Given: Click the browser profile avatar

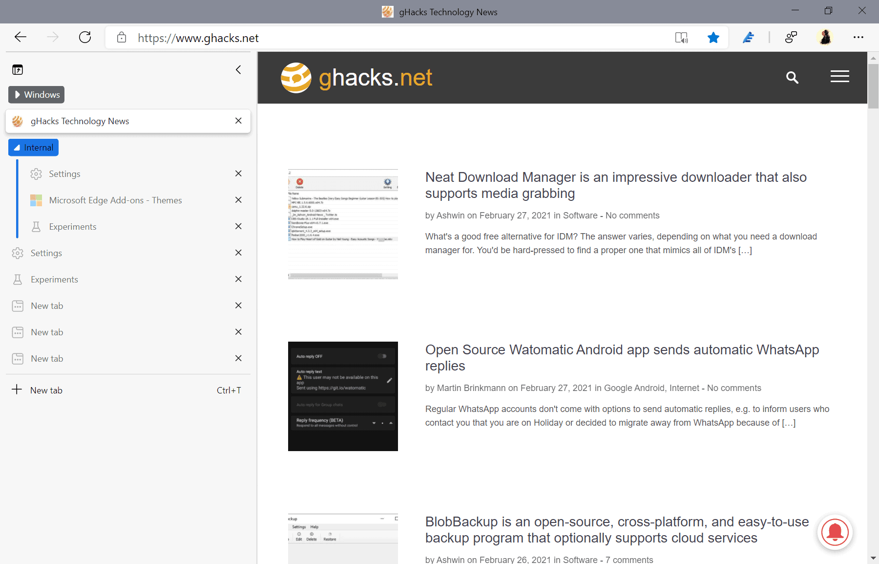Looking at the screenshot, I should 824,37.
